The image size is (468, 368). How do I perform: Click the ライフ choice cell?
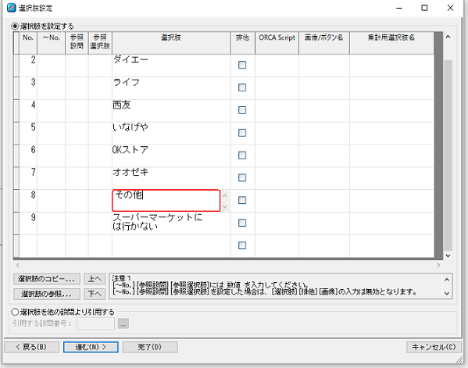[171, 88]
